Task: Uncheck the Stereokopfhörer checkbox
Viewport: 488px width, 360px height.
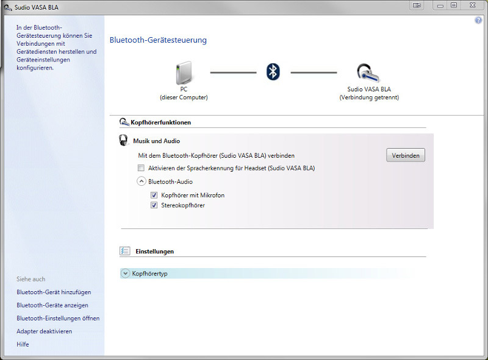Action: 154,205
